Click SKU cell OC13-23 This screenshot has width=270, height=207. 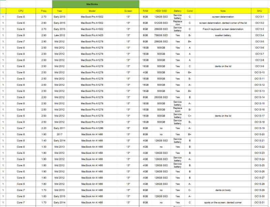point(260,153)
